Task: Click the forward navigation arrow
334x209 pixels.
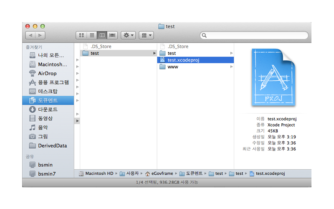Action: point(40,36)
